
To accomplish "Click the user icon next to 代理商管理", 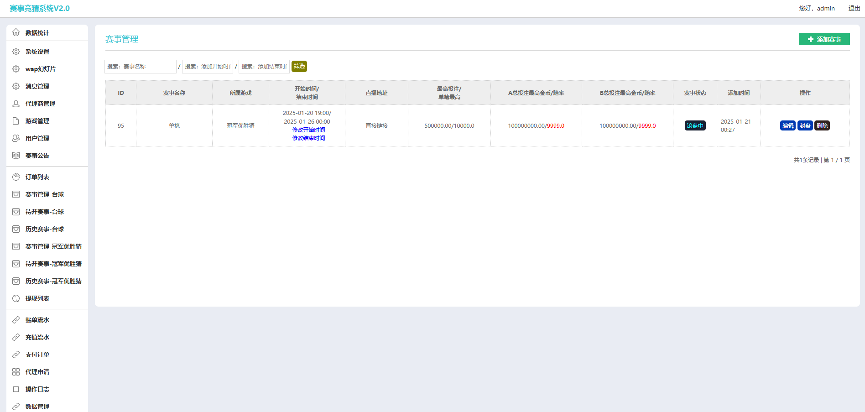I will pyautogui.click(x=16, y=104).
